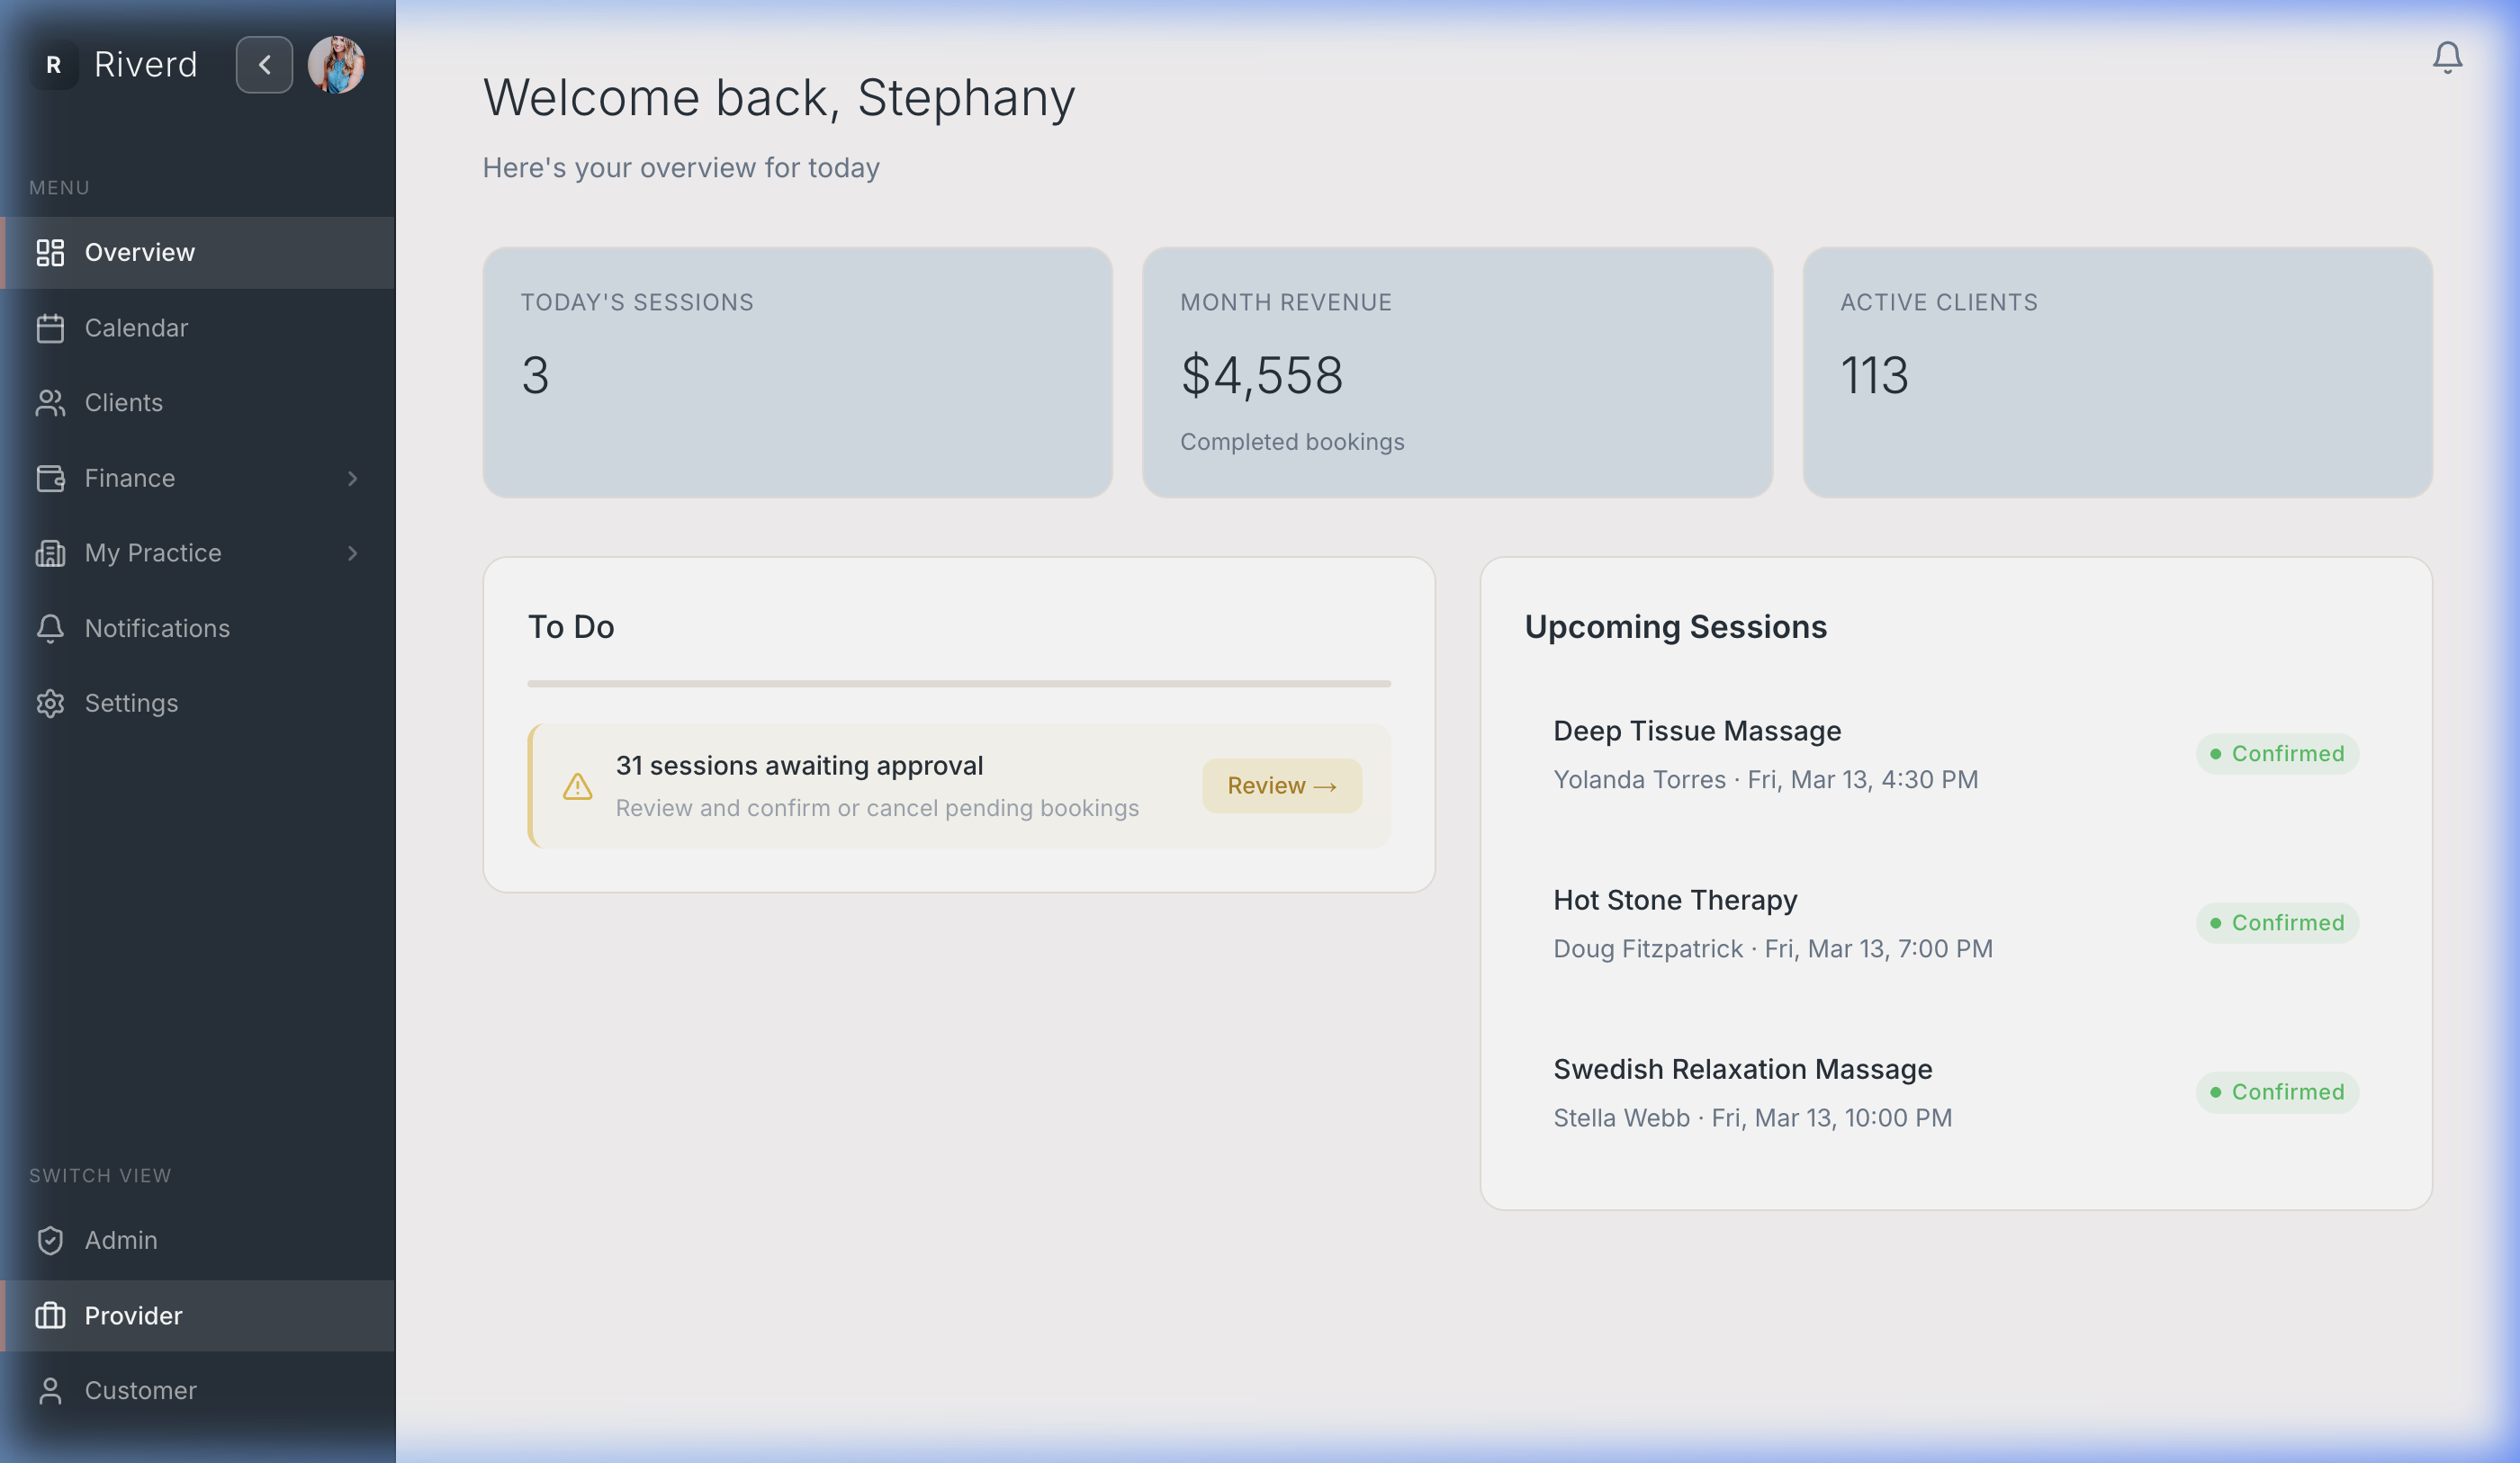This screenshot has width=2520, height=1463.
Task: Open Notifications bell in sidebar menu
Action: [50, 628]
